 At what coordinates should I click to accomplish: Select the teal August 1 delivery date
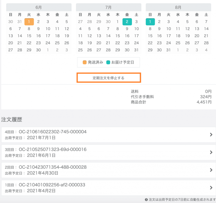click(x=150, y=22)
